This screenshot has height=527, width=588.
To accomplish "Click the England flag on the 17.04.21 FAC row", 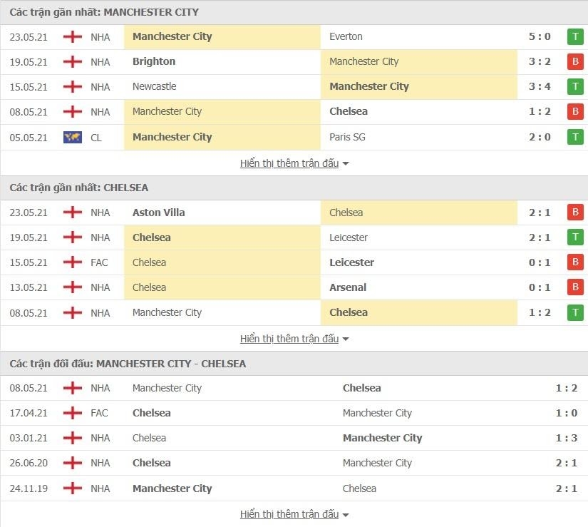I will pos(73,413).
